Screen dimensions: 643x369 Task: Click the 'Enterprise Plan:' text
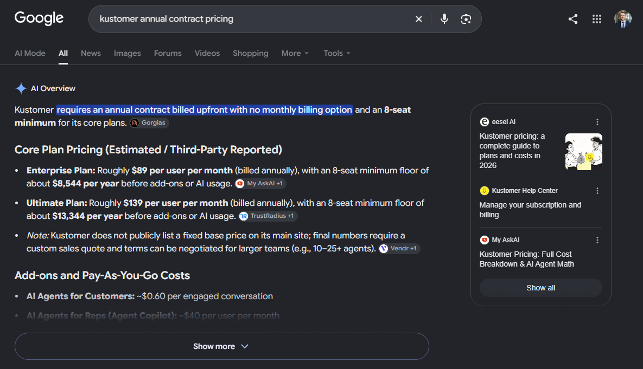coord(61,170)
